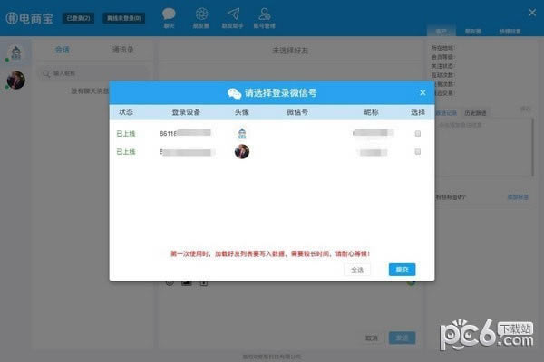Viewport: 544px width, 362px height.
Task: Select the house-avatar account in left sidebar
Action: [x=15, y=52]
